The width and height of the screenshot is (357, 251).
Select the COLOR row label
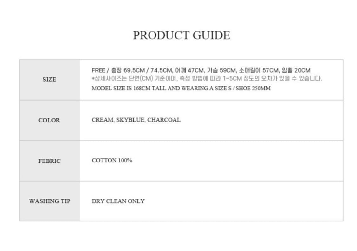pos(49,120)
